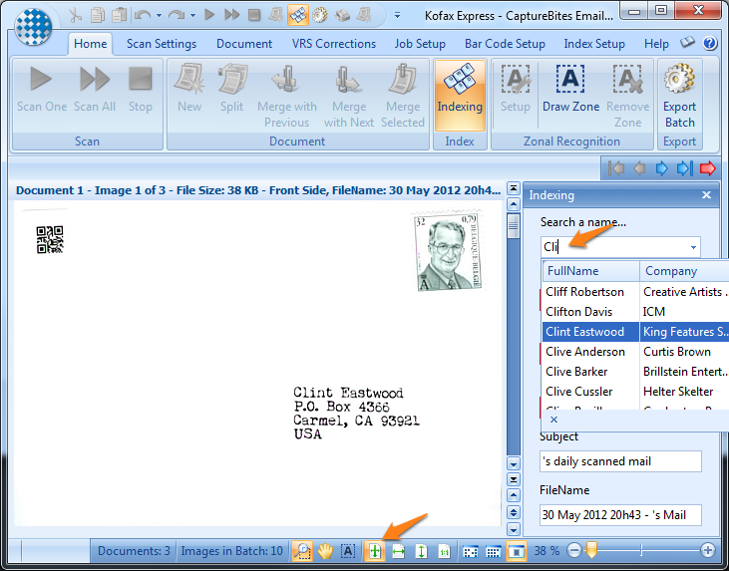
Task: Click the Cut icon in quick access toolbar
Action: [75, 15]
